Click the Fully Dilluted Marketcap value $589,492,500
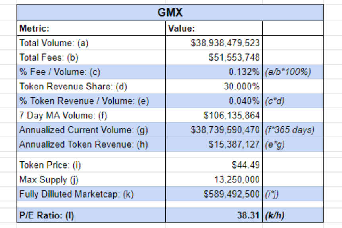Image resolution: width=342 pixels, height=228 pixels. pyautogui.click(x=232, y=194)
